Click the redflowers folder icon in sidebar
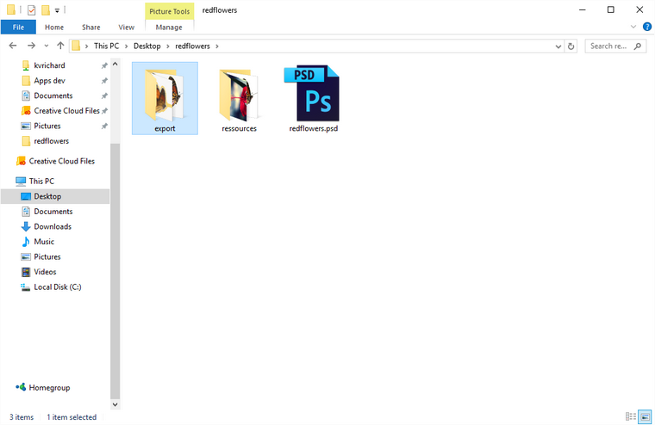Screen dimensions: 655x425 26,141
